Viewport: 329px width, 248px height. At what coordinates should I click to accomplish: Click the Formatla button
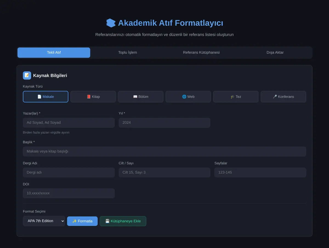coord(82,221)
